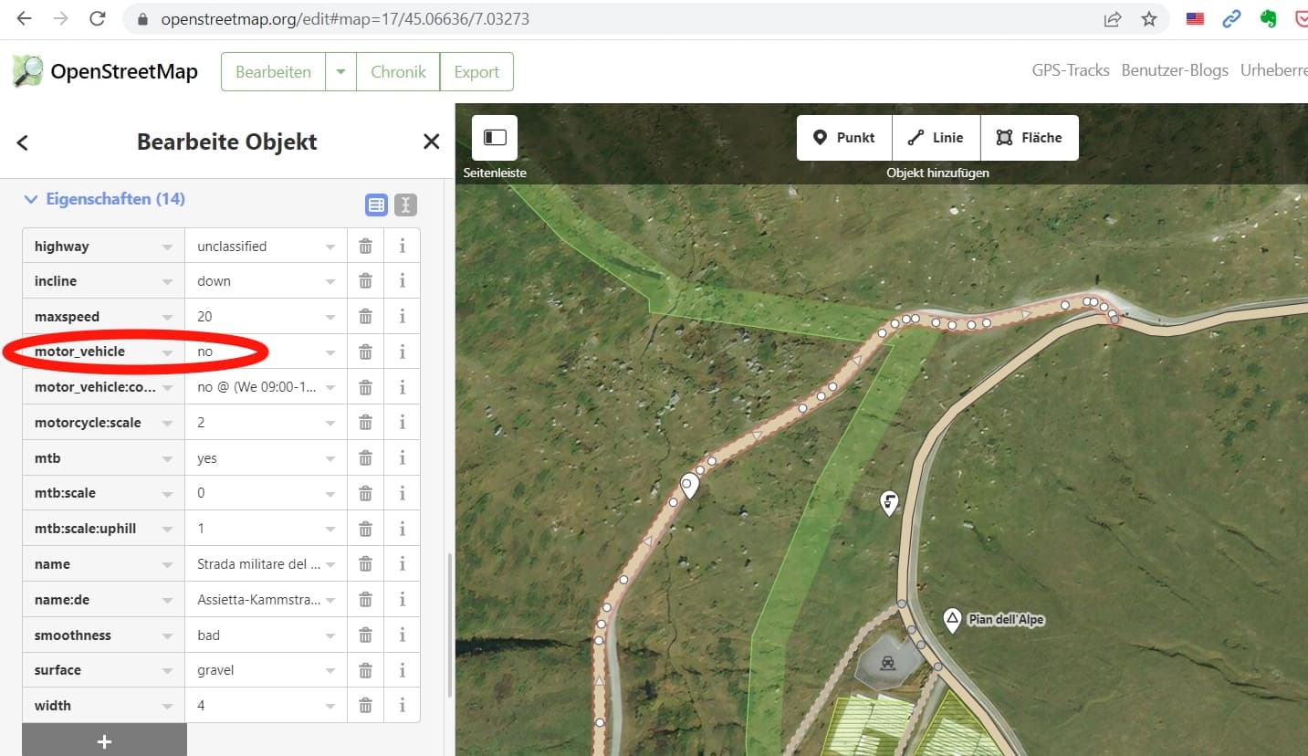Open the Export tab
This screenshot has width=1308, height=756.
click(x=476, y=72)
